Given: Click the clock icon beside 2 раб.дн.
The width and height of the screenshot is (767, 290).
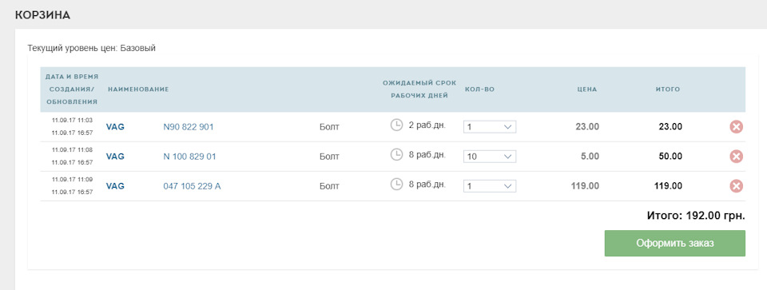Looking at the screenshot, I should [x=396, y=125].
